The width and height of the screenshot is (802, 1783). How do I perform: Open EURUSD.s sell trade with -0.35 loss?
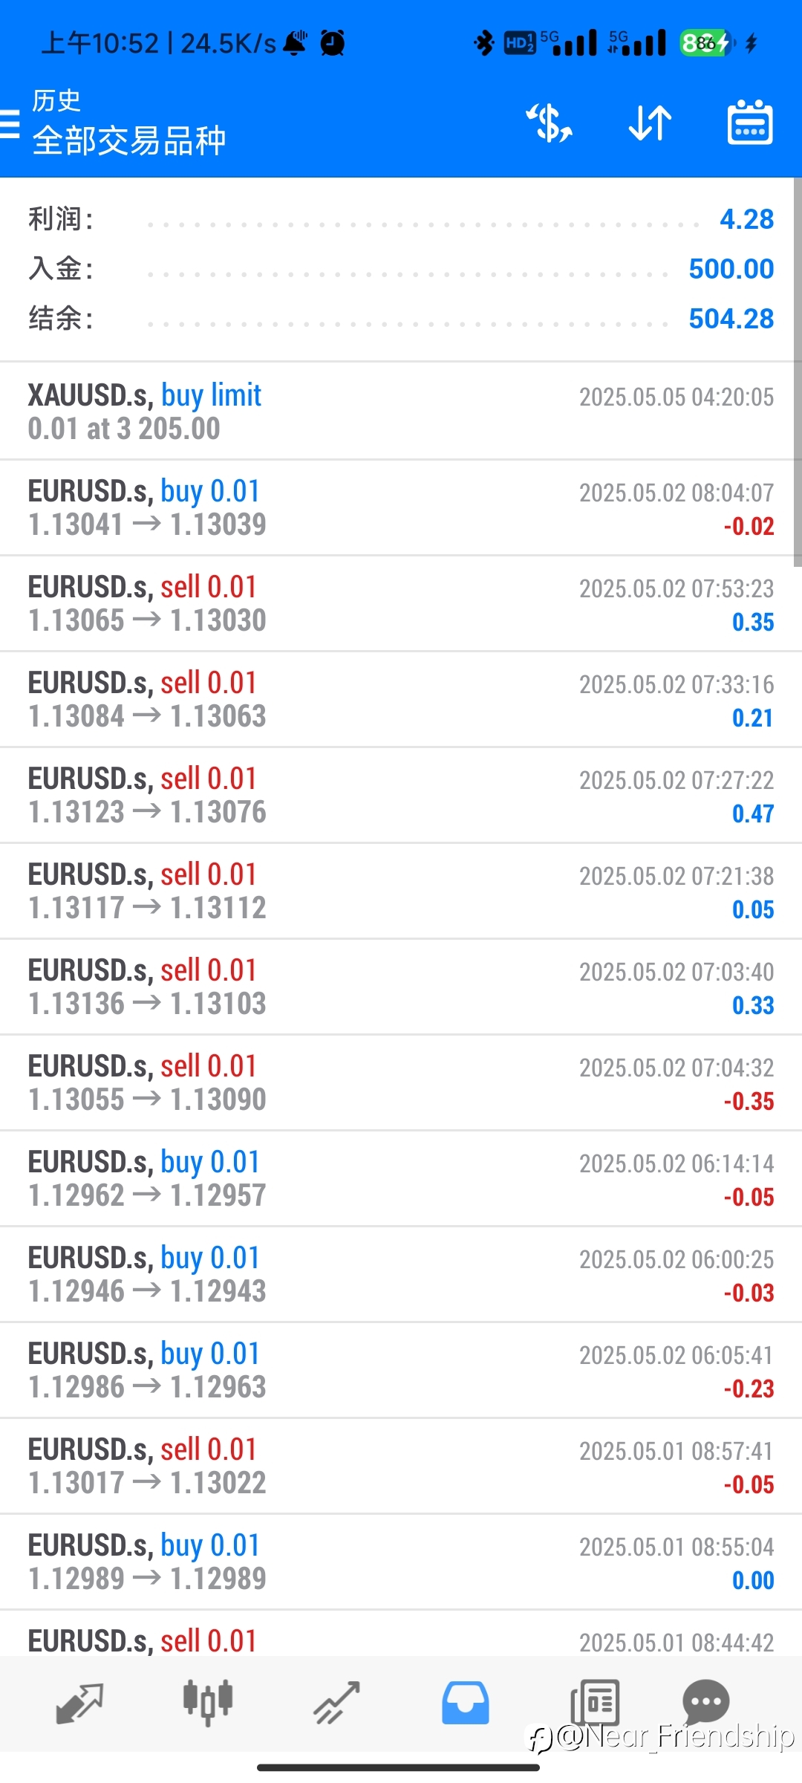(x=401, y=1083)
